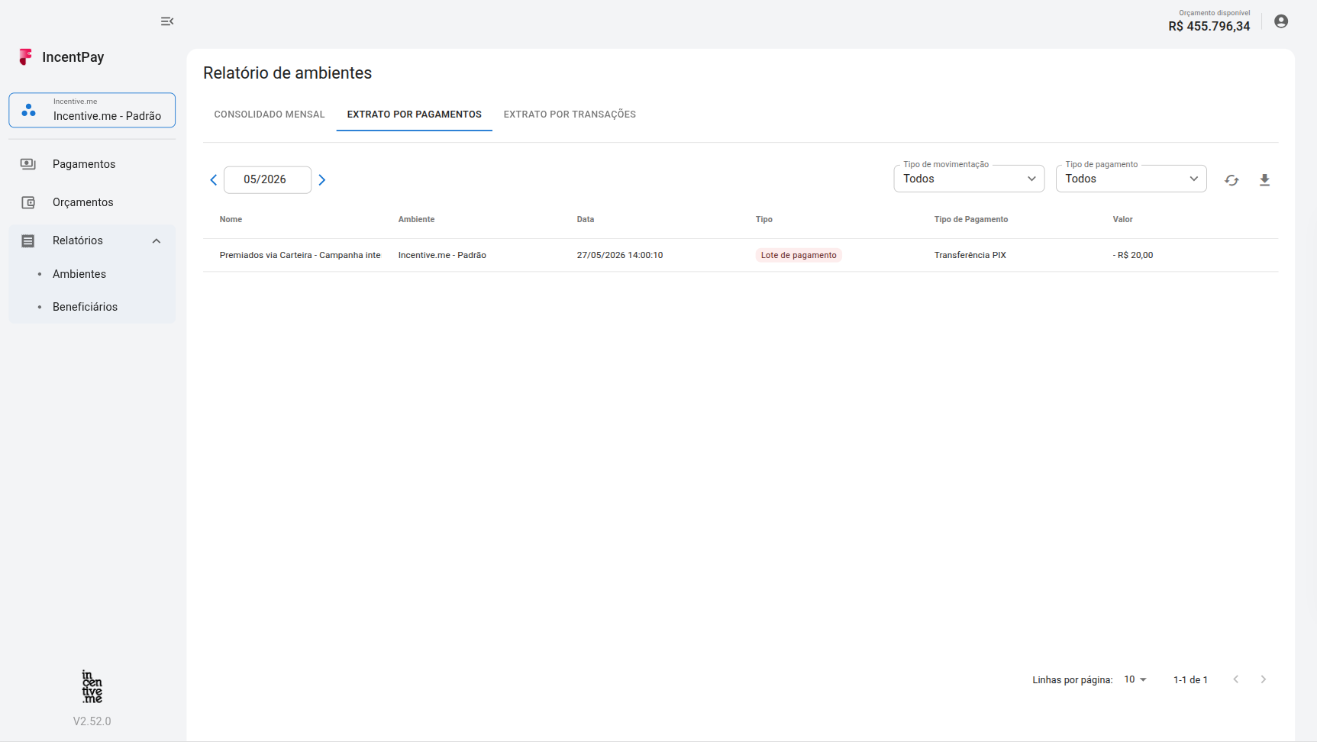Screen dimensions: 1317x742
Task: Change rows per page dropdown
Action: tap(1135, 679)
